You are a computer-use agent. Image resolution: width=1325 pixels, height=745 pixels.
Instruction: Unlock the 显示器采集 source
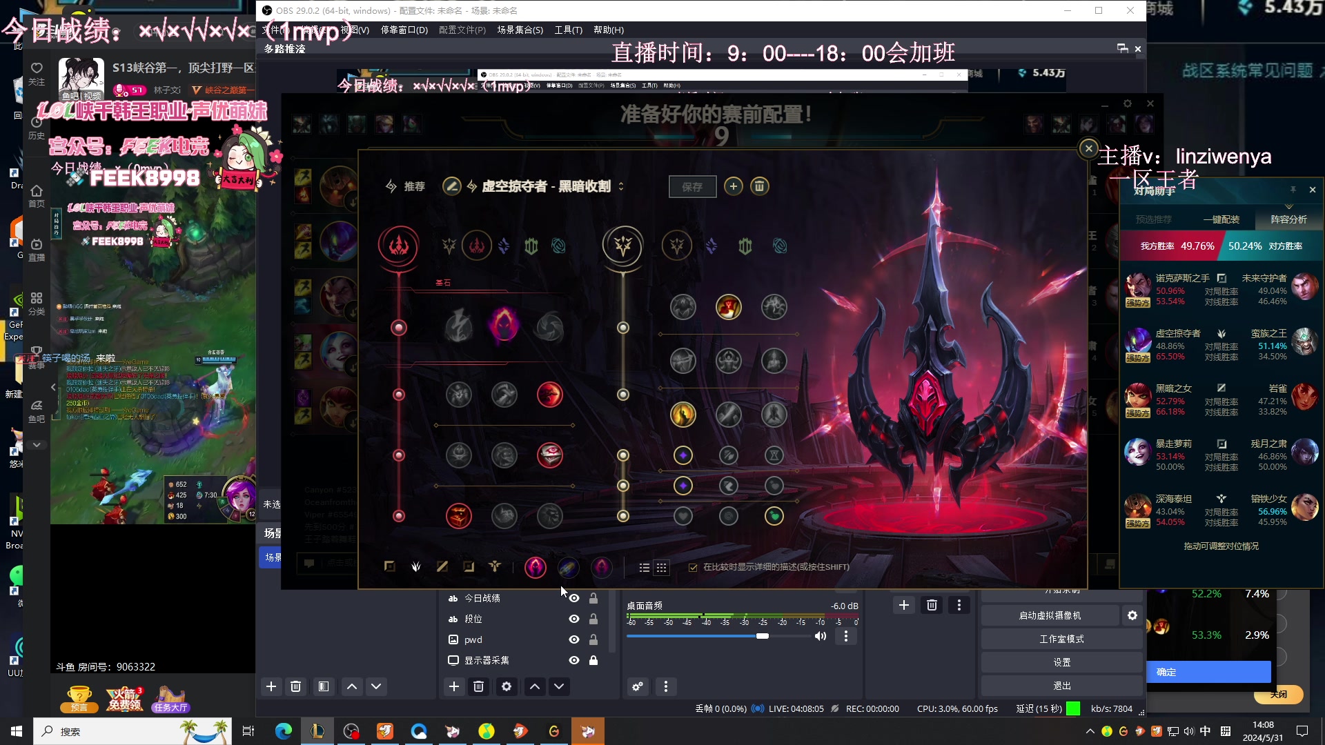tap(593, 660)
